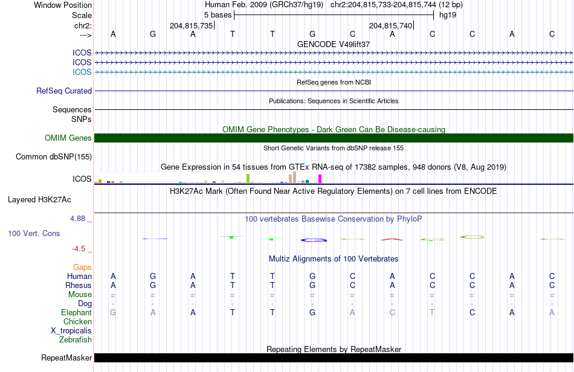Select the Mouse species label
Screen dimensions: 574x372
(x=80, y=295)
